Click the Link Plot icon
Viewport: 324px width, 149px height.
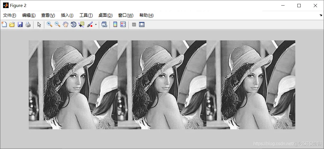[x=104, y=25]
